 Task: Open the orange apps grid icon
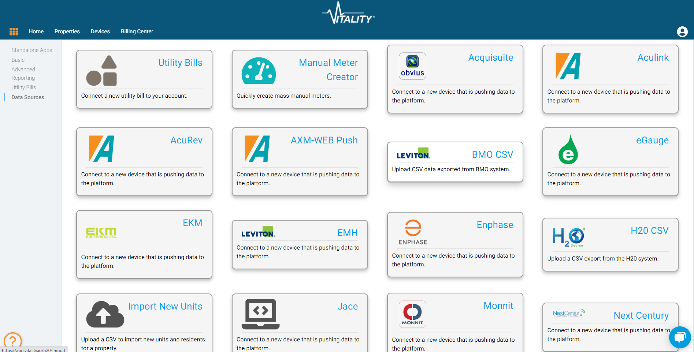click(x=14, y=31)
